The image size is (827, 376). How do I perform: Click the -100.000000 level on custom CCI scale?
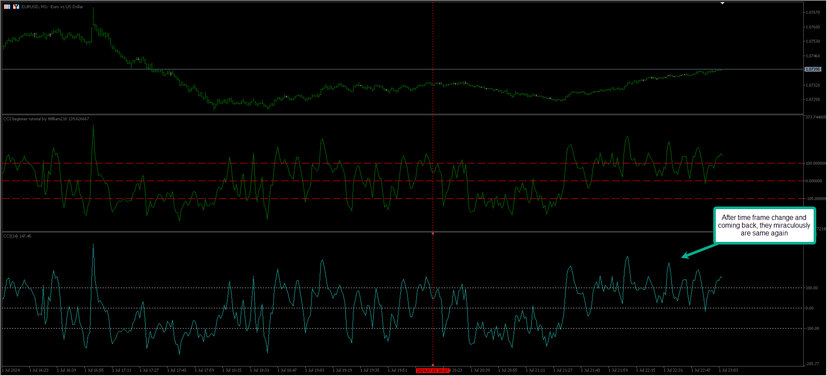tap(815, 199)
